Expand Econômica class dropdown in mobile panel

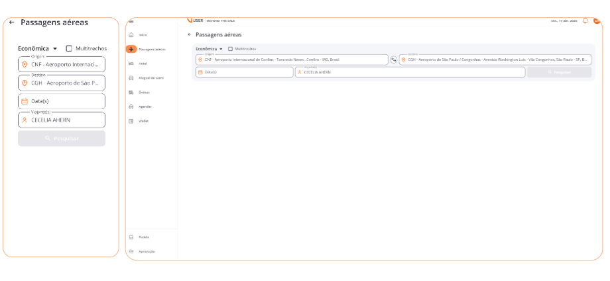(x=37, y=48)
